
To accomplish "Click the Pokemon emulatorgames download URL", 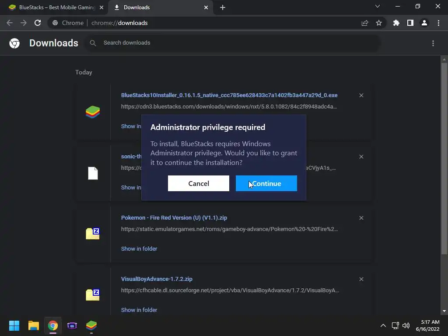I will tap(229, 229).
